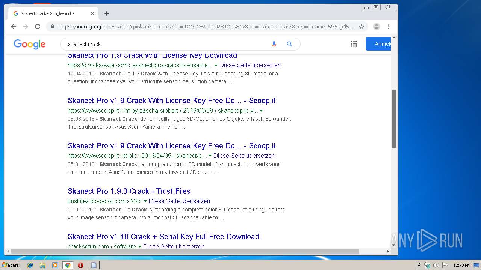The width and height of the screenshot is (481, 270).
Task: Click the vertical scrollbar thumb
Action: point(394,119)
